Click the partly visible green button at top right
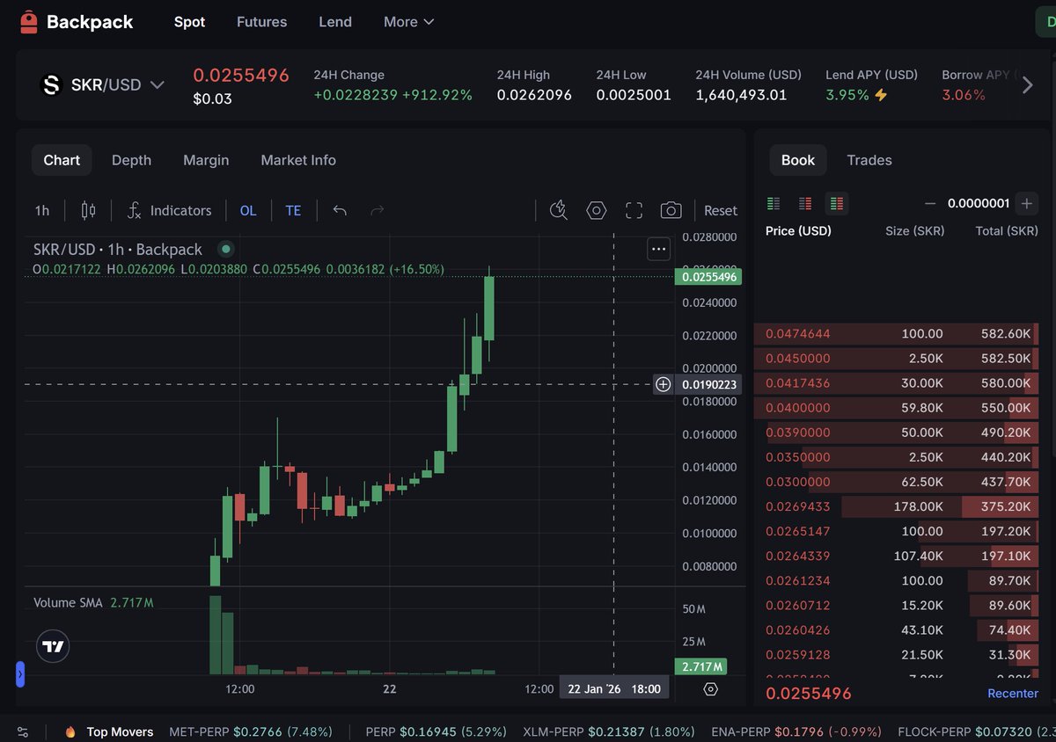 1045,22
